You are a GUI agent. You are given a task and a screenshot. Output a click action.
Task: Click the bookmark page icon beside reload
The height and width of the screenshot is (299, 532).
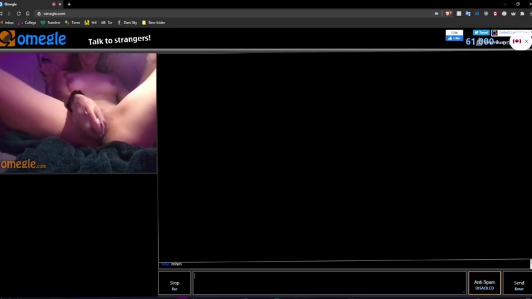28,14
